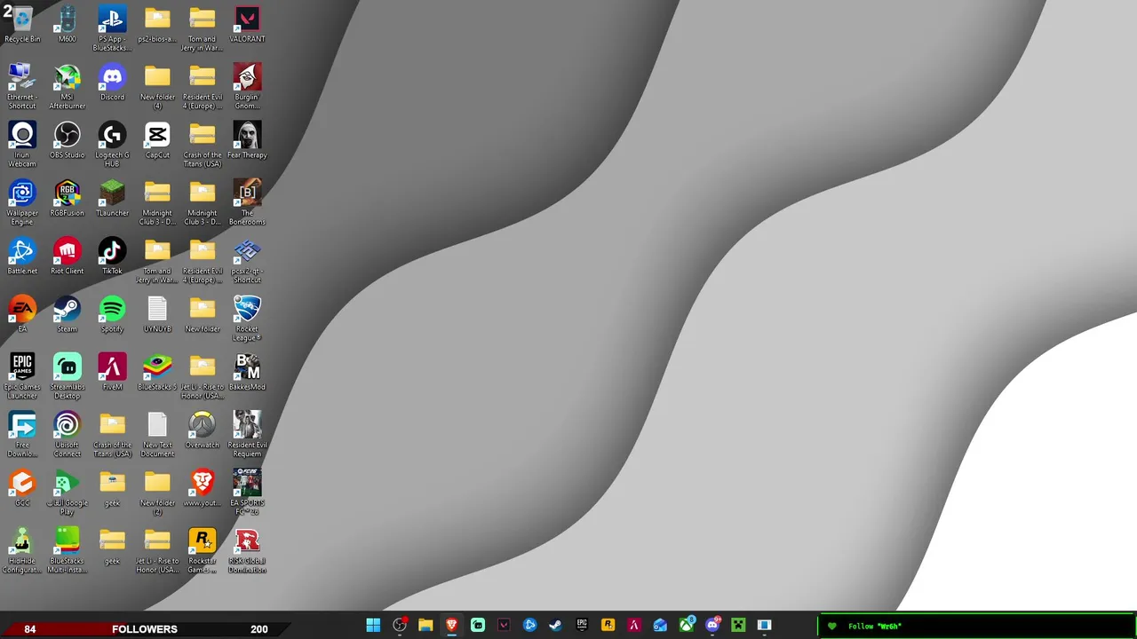Switch to Brave browser in the taskbar
This screenshot has width=1137, height=639.
(451, 626)
